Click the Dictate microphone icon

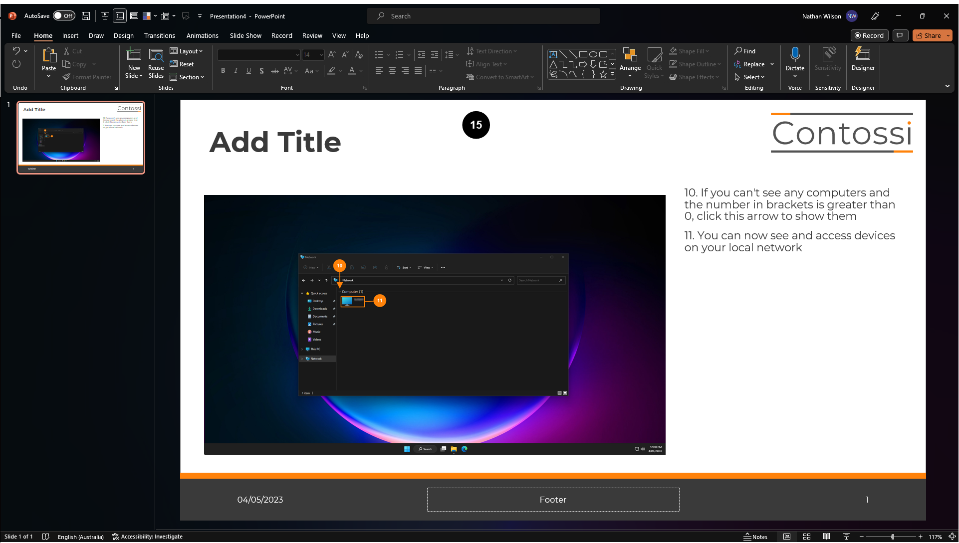pyautogui.click(x=795, y=55)
